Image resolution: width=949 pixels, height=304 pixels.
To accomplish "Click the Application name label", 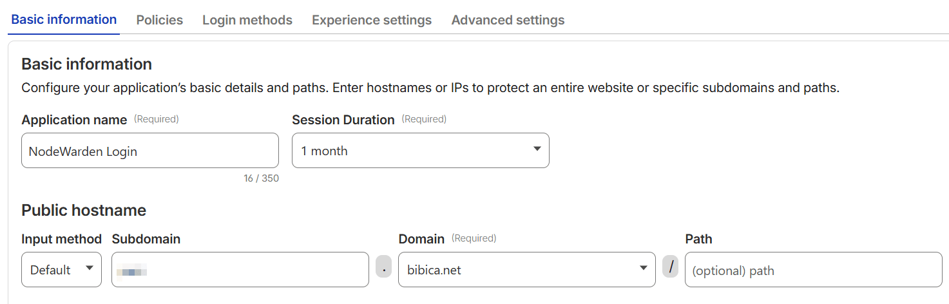I will pos(74,120).
